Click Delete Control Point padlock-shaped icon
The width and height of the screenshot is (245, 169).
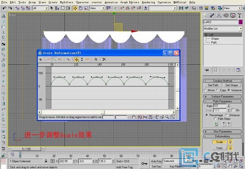pos(96,60)
